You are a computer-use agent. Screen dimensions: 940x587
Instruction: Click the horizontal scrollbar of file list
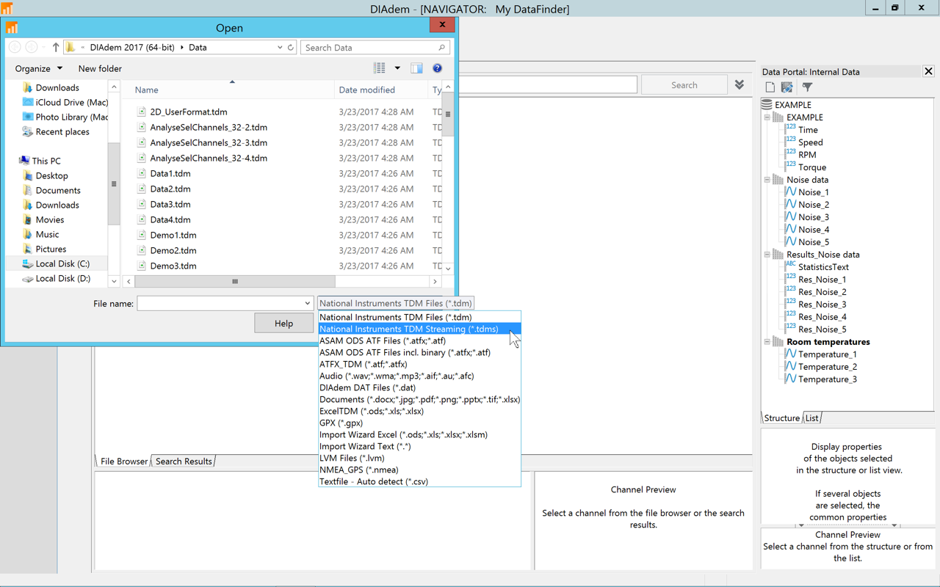(235, 281)
